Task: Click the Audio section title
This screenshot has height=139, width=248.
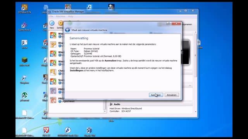Action: tap(117, 104)
